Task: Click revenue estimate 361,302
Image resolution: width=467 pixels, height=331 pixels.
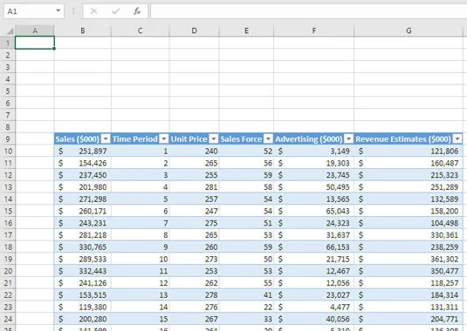Action: coord(444,259)
